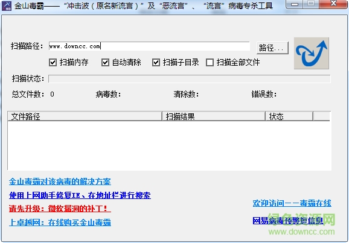The width and height of the screenshot is (349, 243).
Task: Click the 扫描结果 column header
Action: 214,116
